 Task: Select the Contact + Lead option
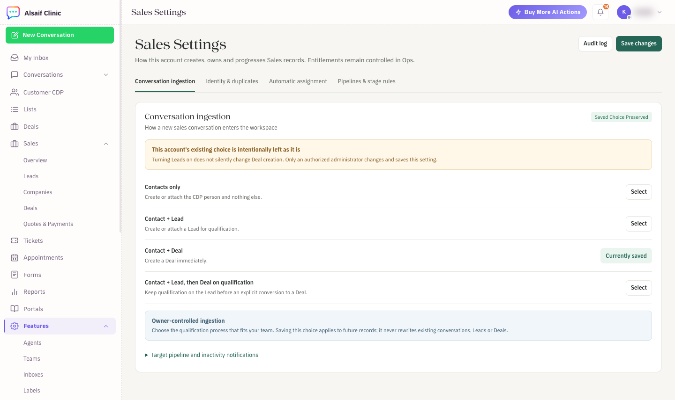639,224
